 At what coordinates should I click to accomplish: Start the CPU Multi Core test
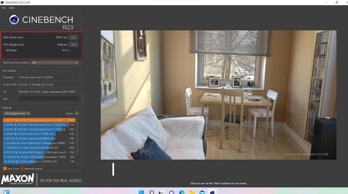[74, 37]
